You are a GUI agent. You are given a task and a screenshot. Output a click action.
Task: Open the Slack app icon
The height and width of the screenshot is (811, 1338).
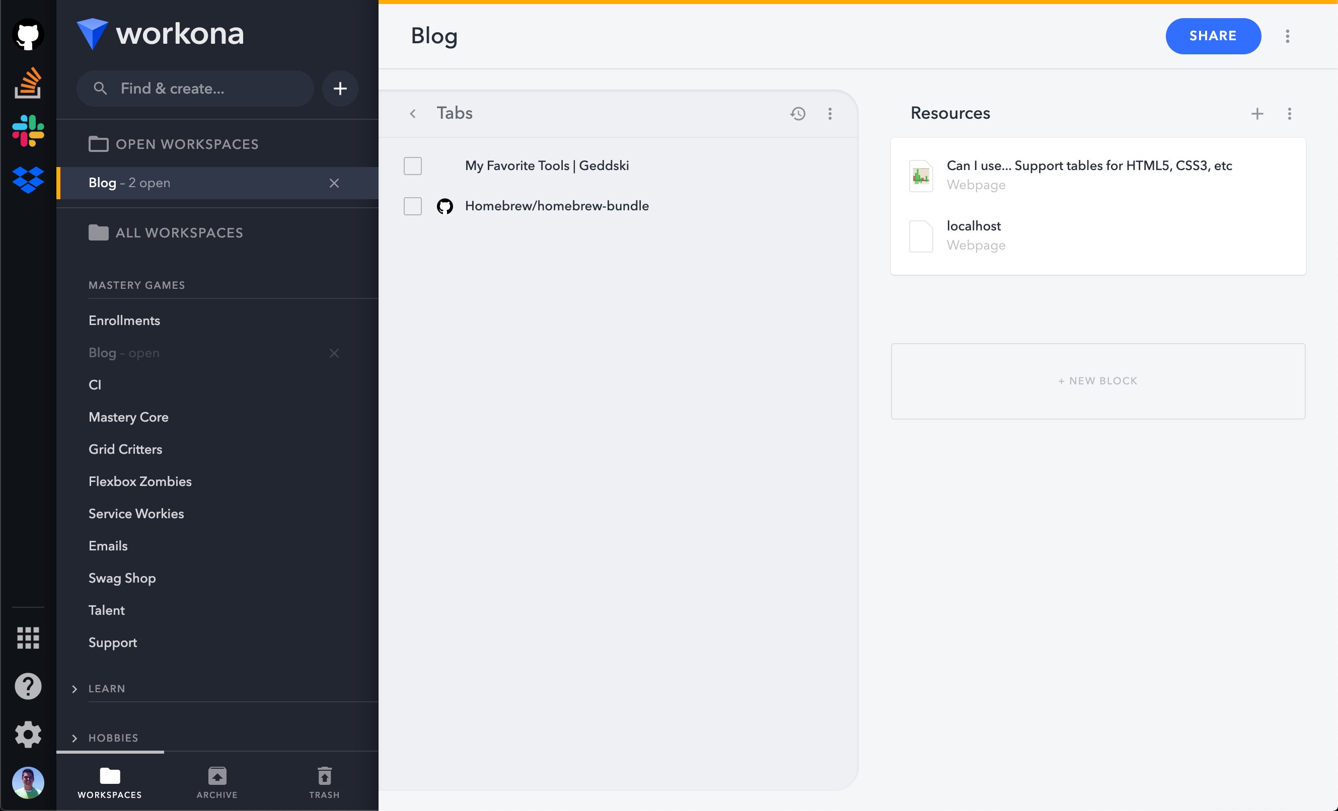pos(28,131)
